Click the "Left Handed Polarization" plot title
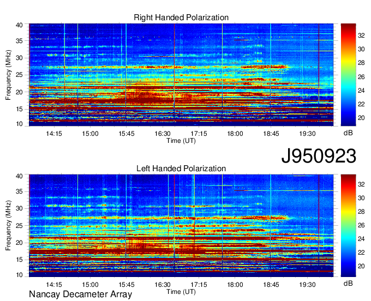371x301 pixels. pyautogui.click(x=181, y=168)
